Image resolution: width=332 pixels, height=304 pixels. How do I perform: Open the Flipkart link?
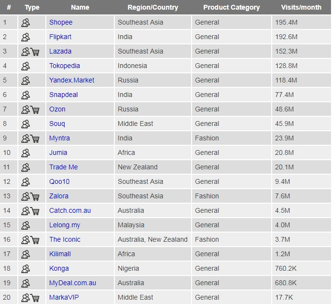coord(60,37)
